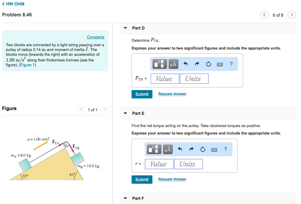301x204 pixels.
Task: Click the μÅ units icon in Part D
Action: pyautogui.click(x=173, y=64)
